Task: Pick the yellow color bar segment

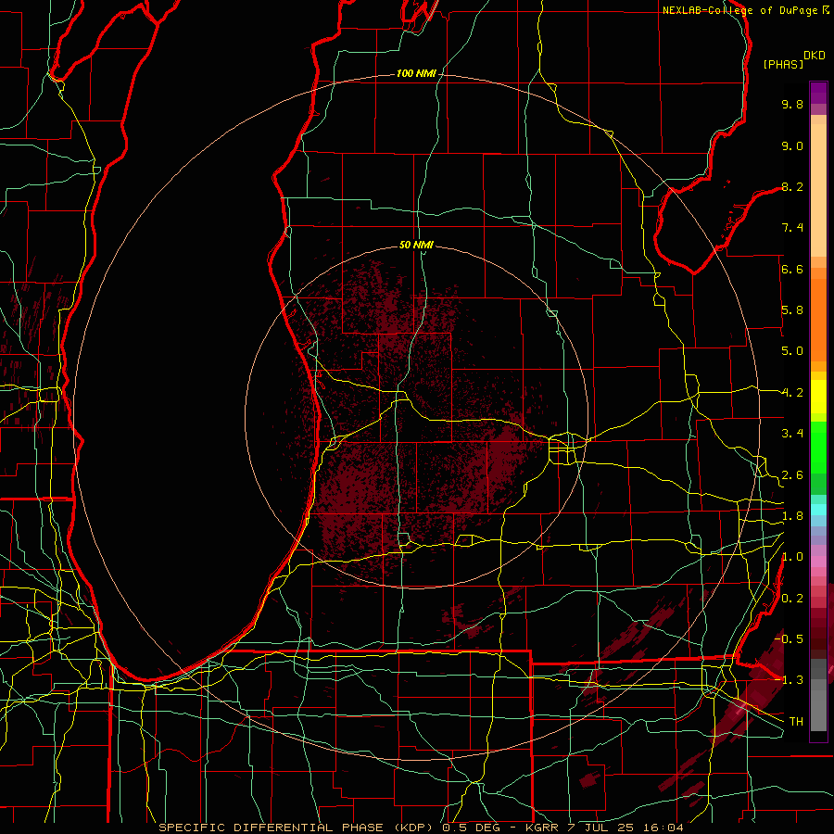Action: [x=818, y=397]
